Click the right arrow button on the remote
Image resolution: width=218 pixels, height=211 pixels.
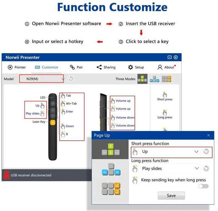point(52,116)
